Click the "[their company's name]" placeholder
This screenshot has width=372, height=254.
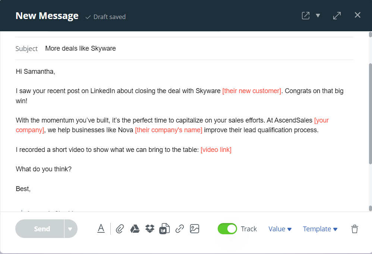click(x=168, y=130)
